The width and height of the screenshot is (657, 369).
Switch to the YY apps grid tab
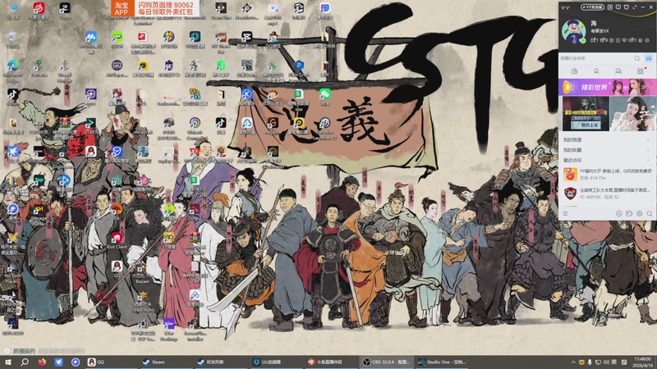coord(641,71)
